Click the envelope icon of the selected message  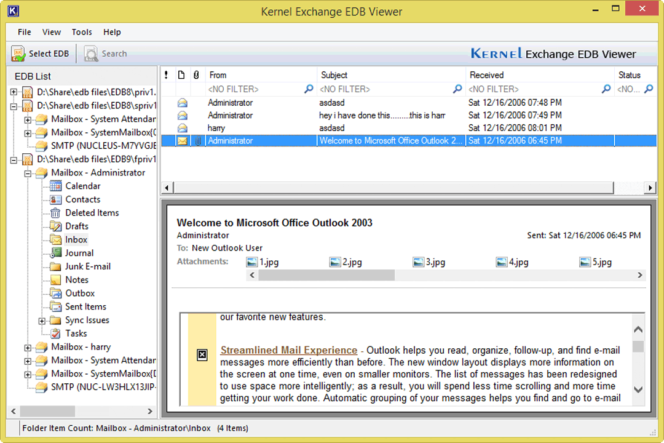(x=182, y=140)
